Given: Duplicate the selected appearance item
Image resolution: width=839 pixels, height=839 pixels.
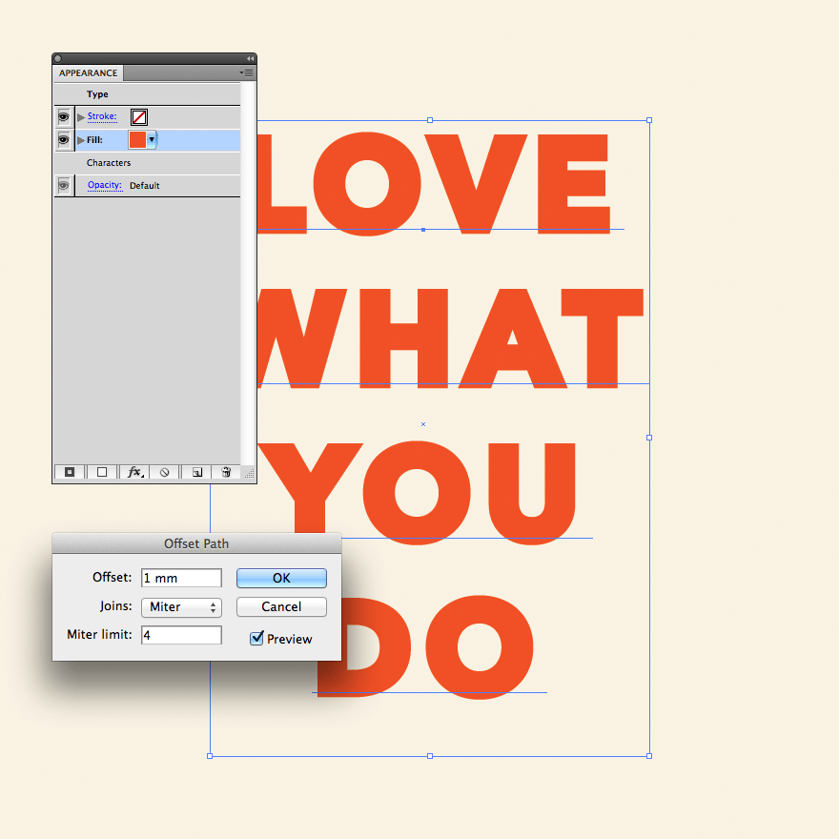Looking at the screenshot, I should [x=196, y=472].
